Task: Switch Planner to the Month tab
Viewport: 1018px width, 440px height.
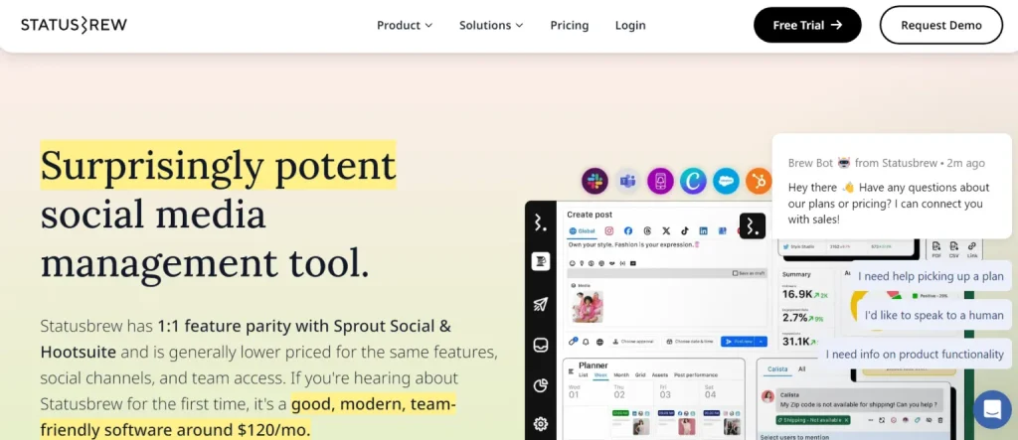Action: pyautogui.click(x=621, y=375)
